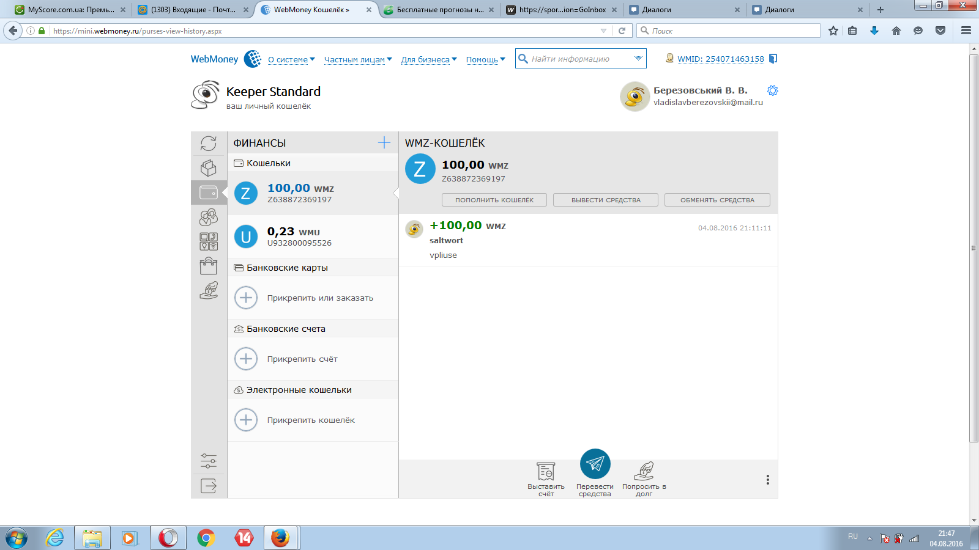Screen dimensions: 979x550
Task: Click the ОБМЕНЯТЬ СРЕДСТВА button
Action: tap(717, 200)
